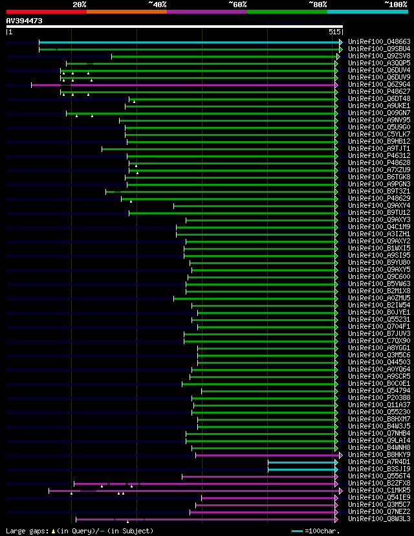Click the orange ~40% identity legend segment
Viewport: 414px width, 536px height.
(127, 12)
